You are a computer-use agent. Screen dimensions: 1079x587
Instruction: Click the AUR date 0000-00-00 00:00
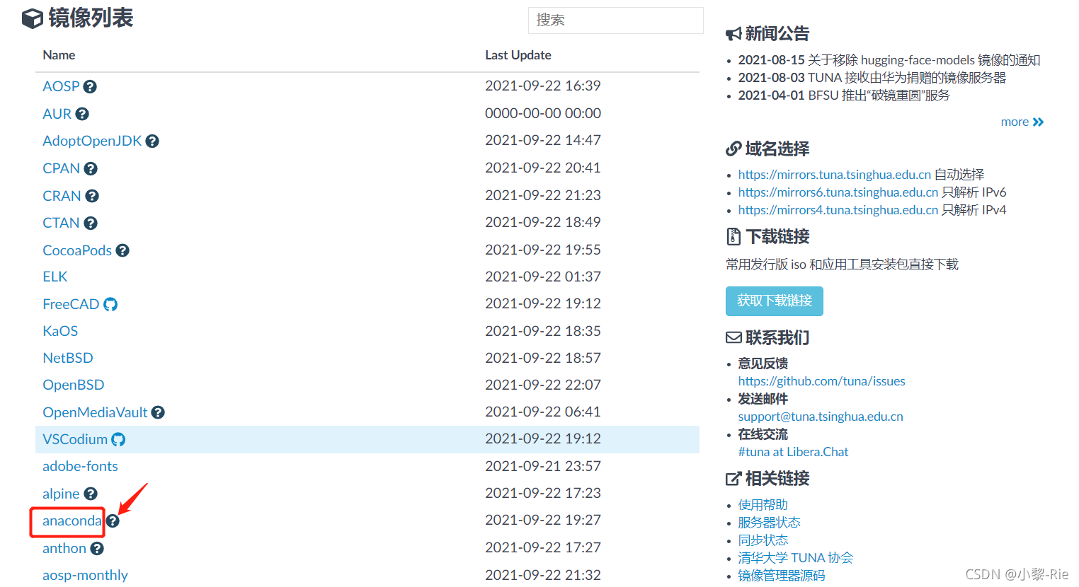tap(543, 113)
